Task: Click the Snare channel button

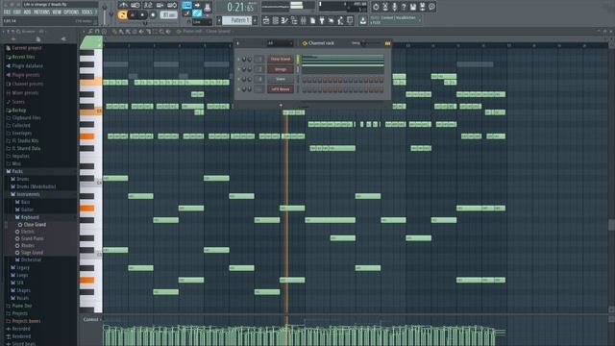Action: [x=281, y=79]
